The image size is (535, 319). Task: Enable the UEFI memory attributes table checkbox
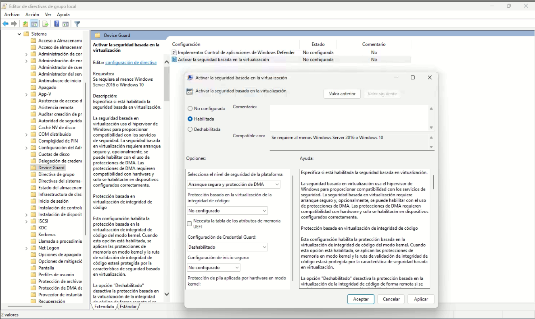coord(189,223)
